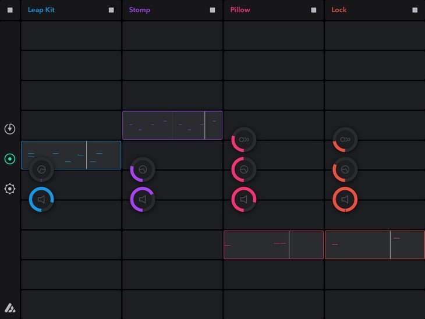Image resolution: width=425 pixels, height=319 pixels.
Task: Stop the Stomp track
Action: (212, 10)
